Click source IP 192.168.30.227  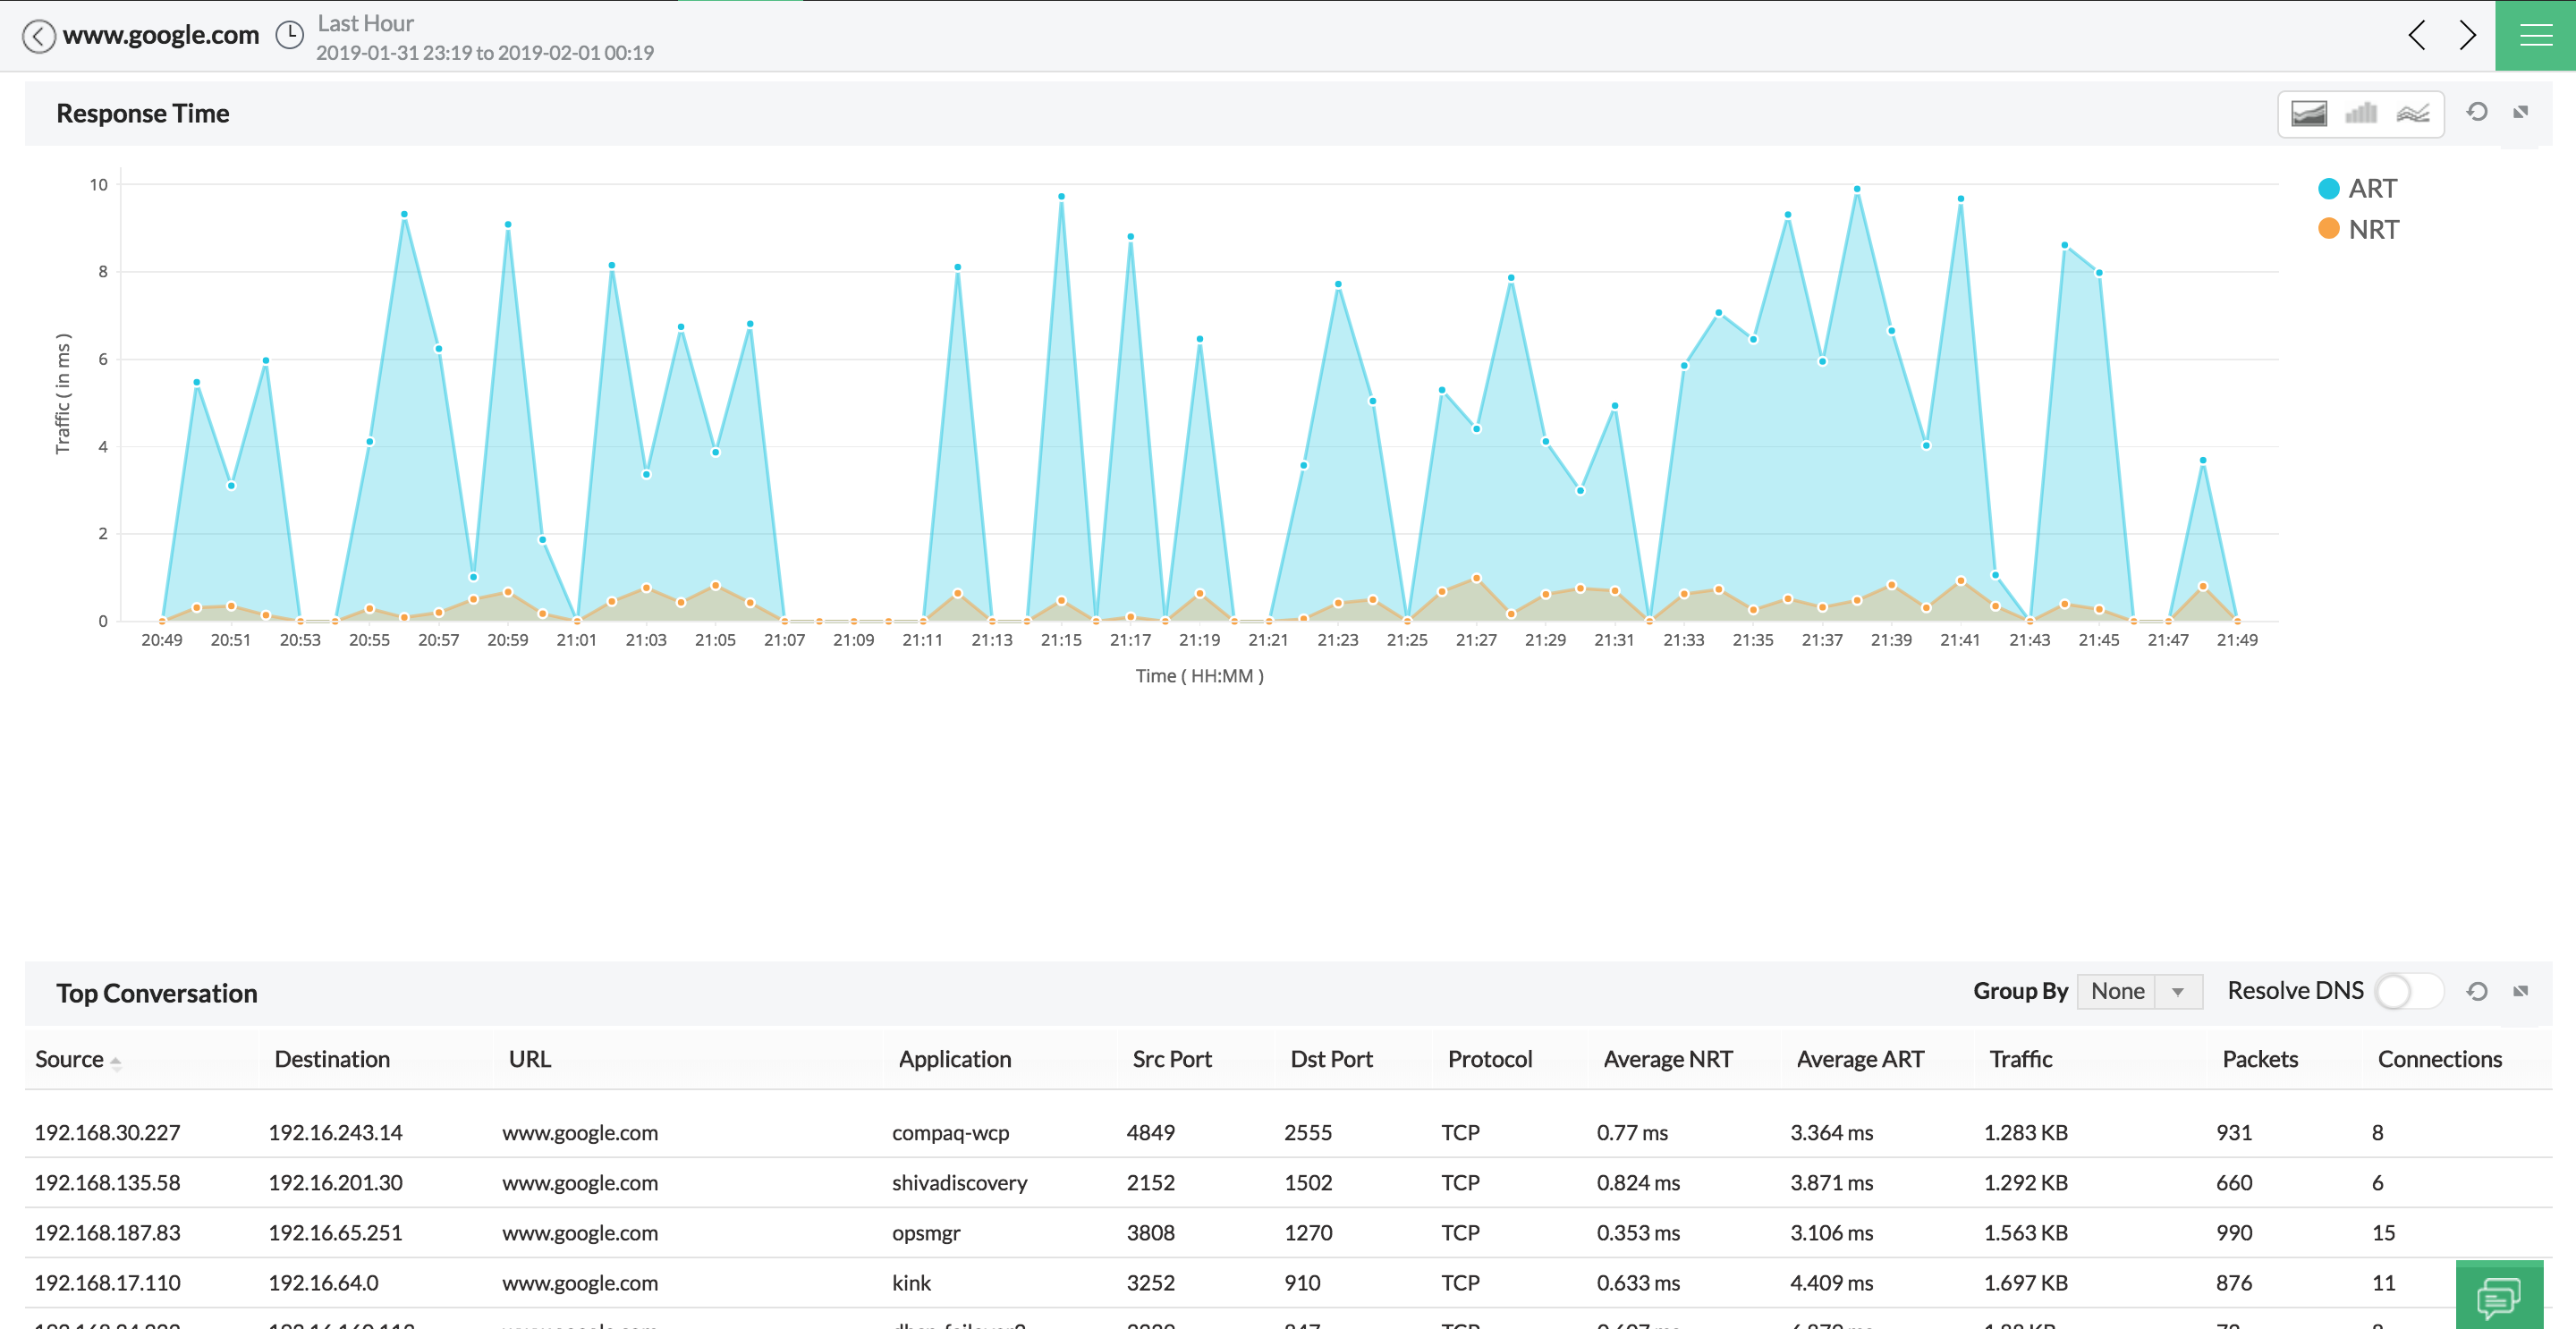(x=107, y=1133)
